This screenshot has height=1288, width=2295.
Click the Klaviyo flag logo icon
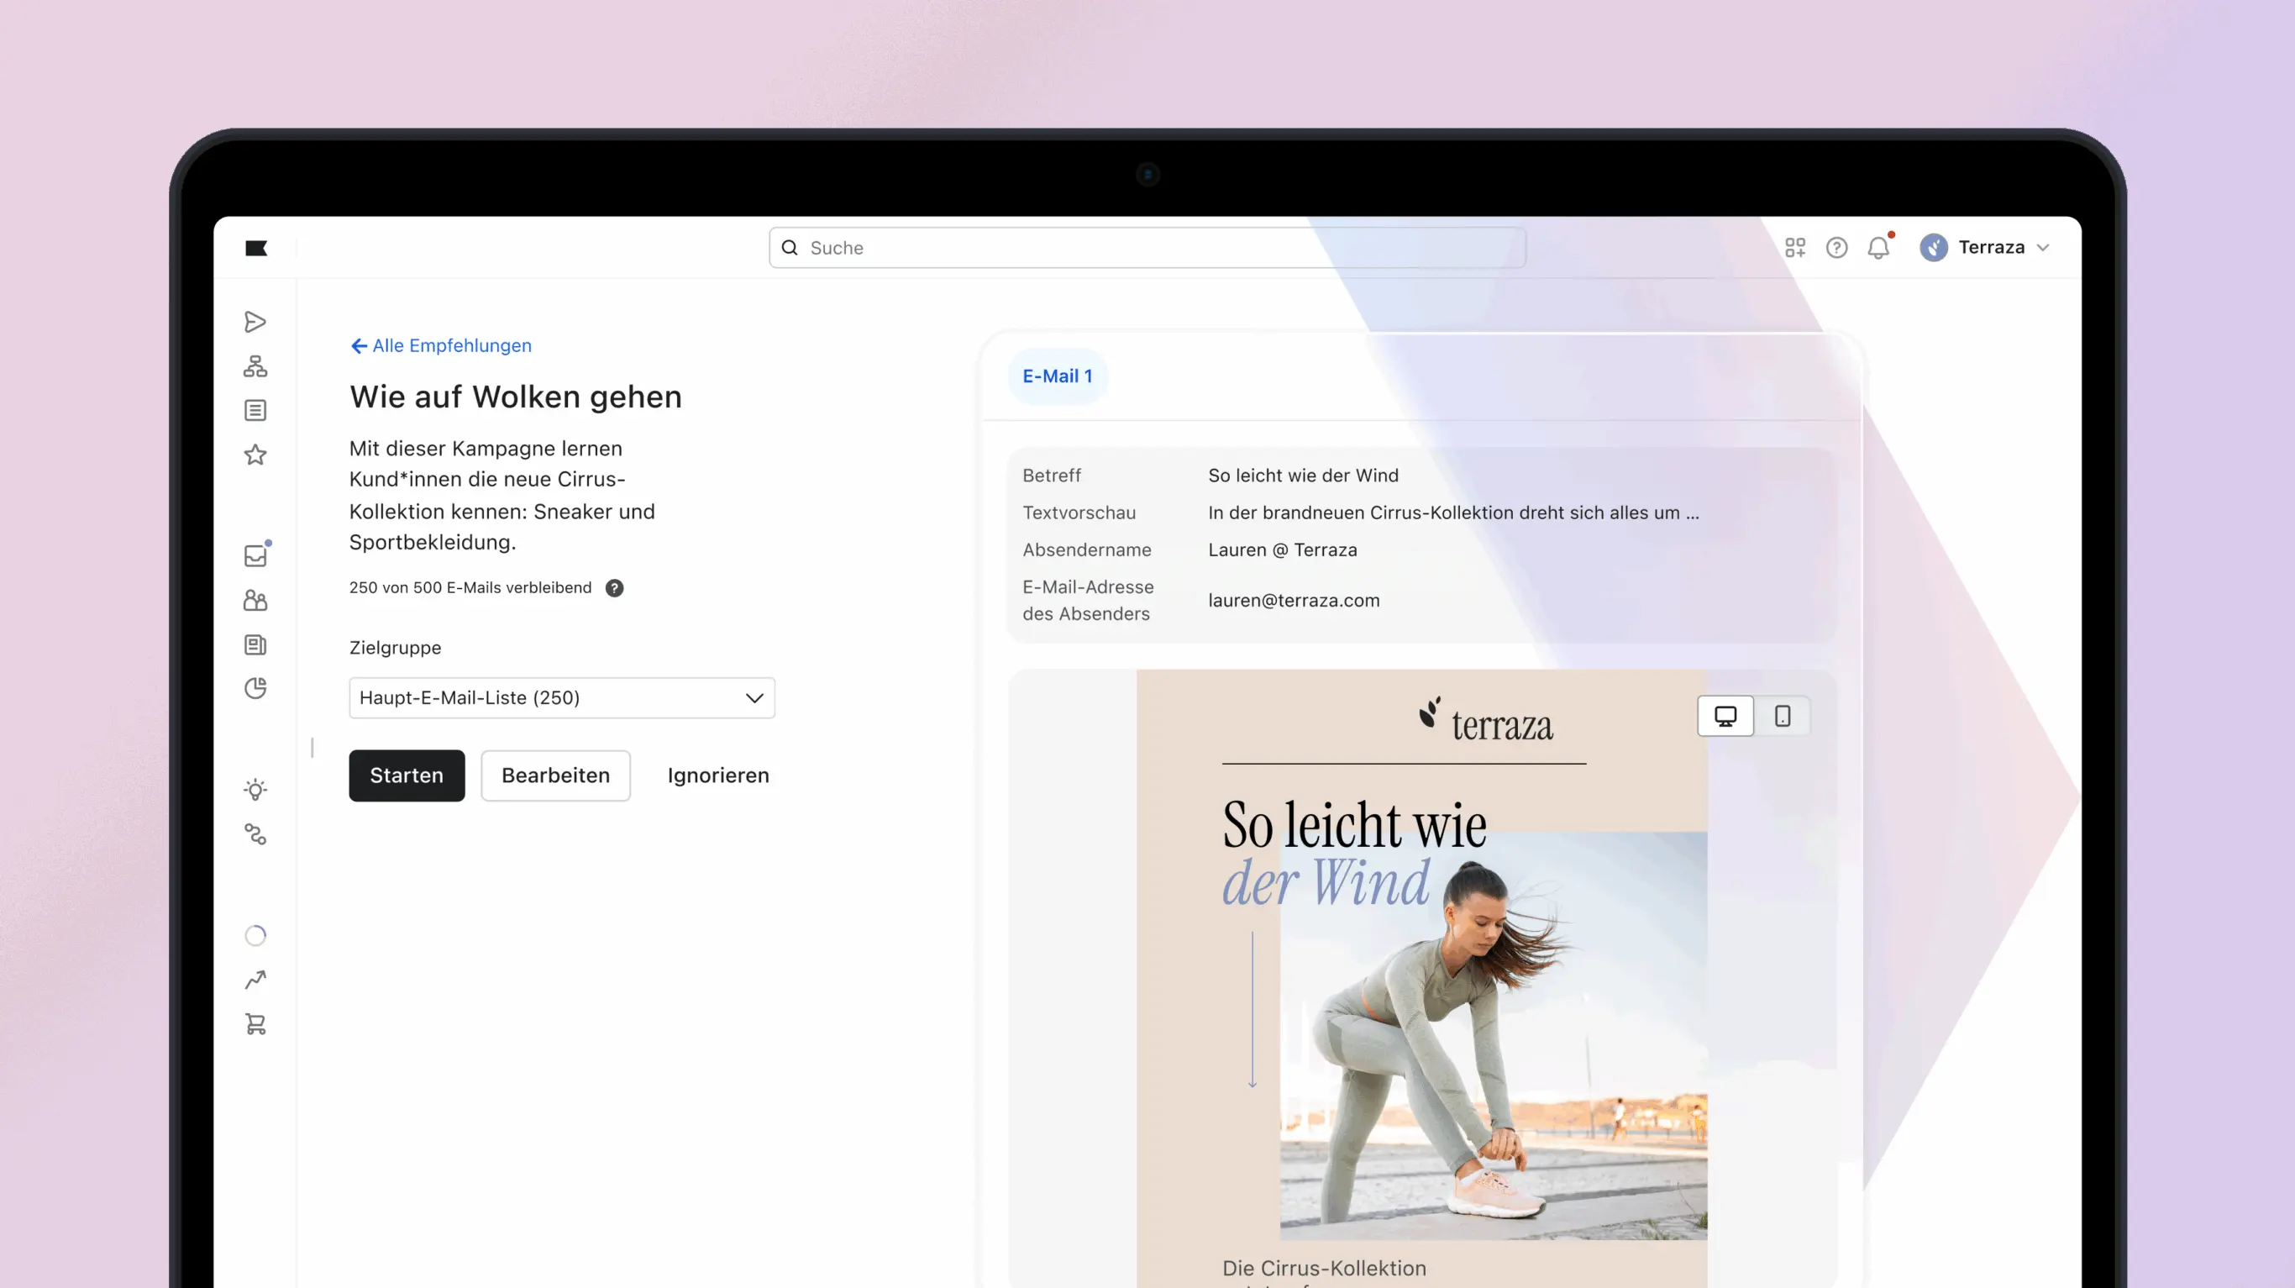(255, 248)
